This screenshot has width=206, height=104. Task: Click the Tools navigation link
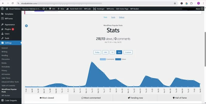[113, 17]
